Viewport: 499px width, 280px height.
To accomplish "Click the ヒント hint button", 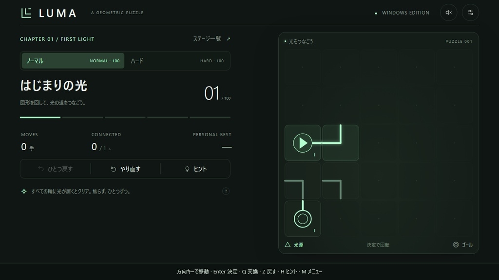I will pos(195,169).
